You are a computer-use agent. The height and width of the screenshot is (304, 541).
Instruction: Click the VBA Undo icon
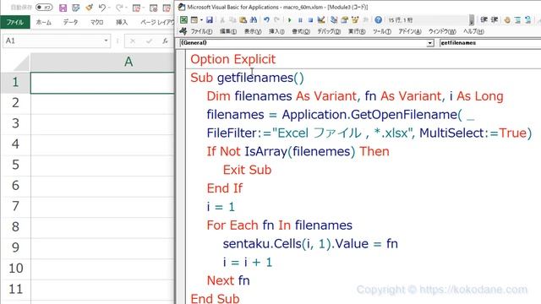pyautogui.click(x=267, y=20)
